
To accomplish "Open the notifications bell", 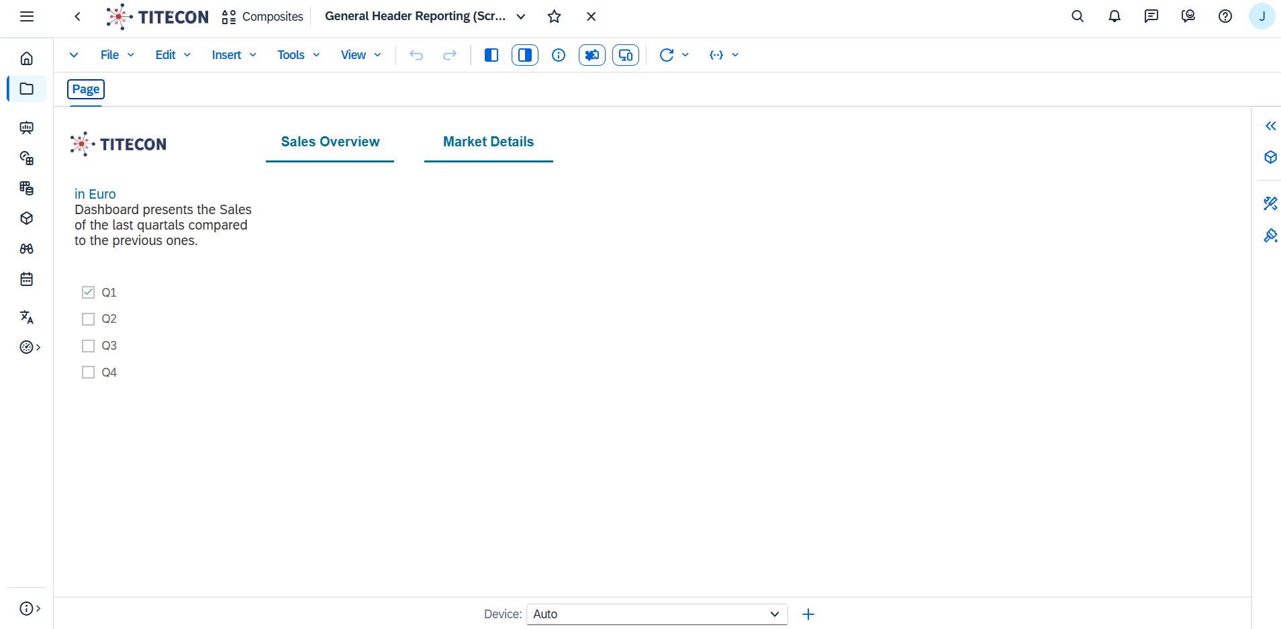I will pyautogui.click(x=1114, y=17).
